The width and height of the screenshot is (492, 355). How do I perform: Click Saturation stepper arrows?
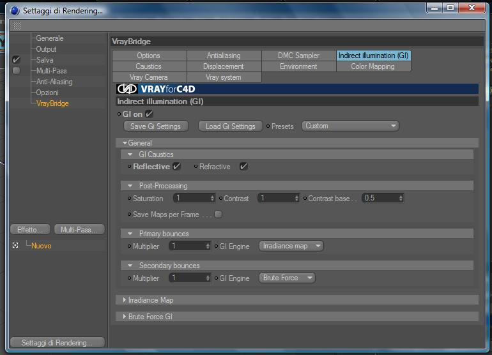[x=212, y=198]
